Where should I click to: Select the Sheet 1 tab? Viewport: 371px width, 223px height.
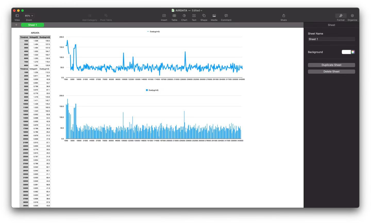32,25
